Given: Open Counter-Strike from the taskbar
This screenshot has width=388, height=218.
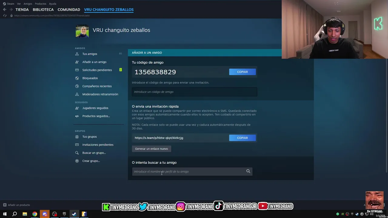Looking at the screenshot, I should click(x=84, y=214).
